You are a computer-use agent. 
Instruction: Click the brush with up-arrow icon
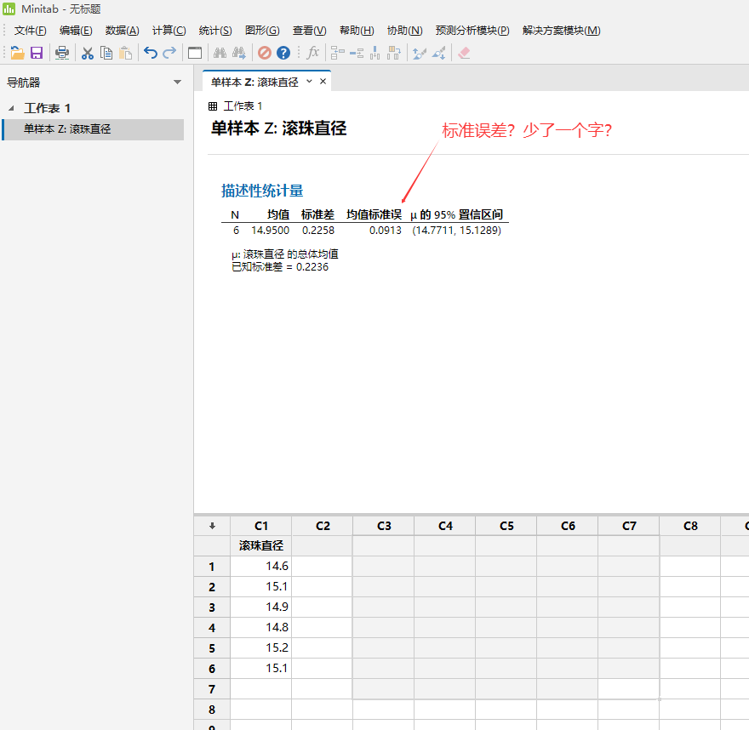point(420,53)
